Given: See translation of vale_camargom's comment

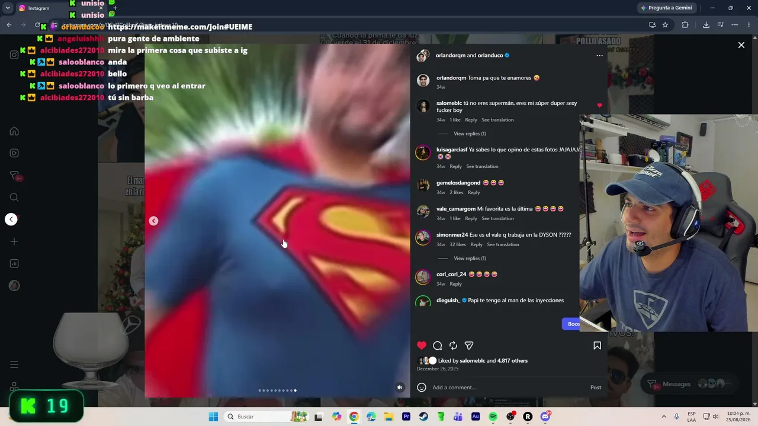Looking at the screenshot, I should coord(497,218).
